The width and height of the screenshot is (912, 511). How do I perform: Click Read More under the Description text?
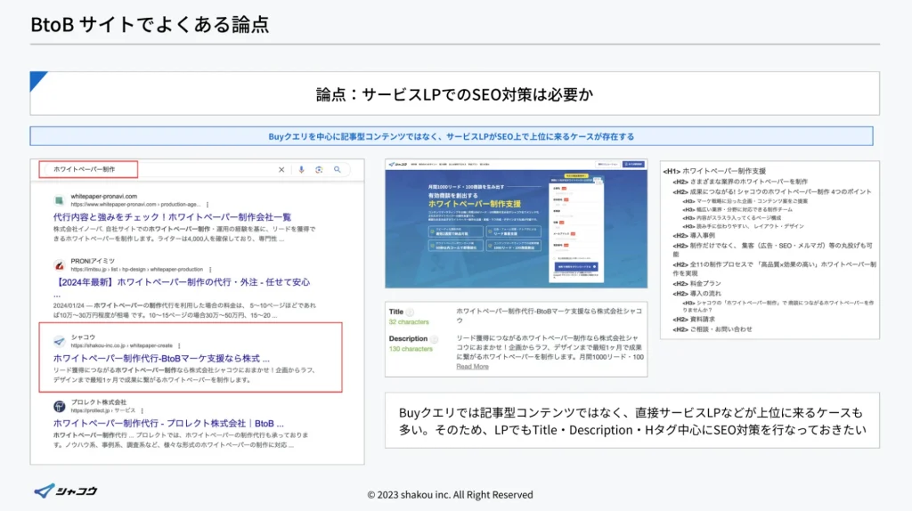pos(472,367)
